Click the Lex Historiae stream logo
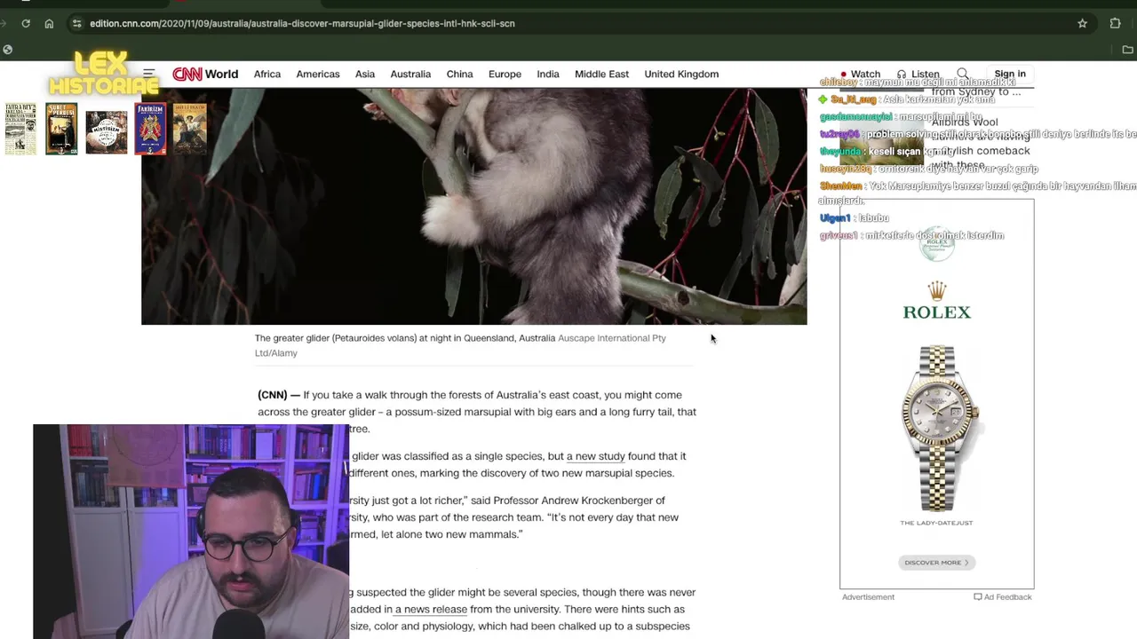This screenshot has height=639, width=1137. point(104,73)
